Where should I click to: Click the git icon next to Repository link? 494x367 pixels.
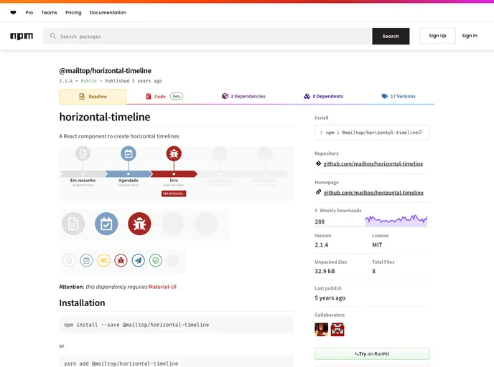pyautogui.click(x=318, y=163)
